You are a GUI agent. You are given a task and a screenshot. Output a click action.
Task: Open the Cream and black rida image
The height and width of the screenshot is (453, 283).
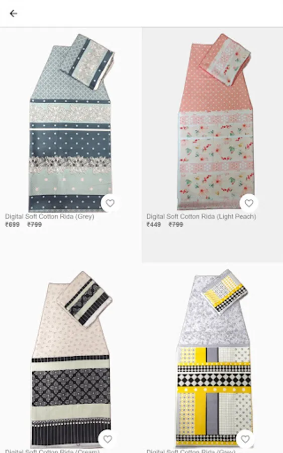71,360
